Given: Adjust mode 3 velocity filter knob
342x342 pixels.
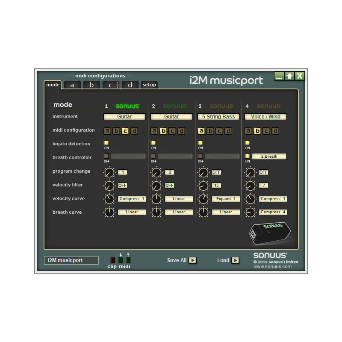Looking at the screenshot, I should 203,186.
